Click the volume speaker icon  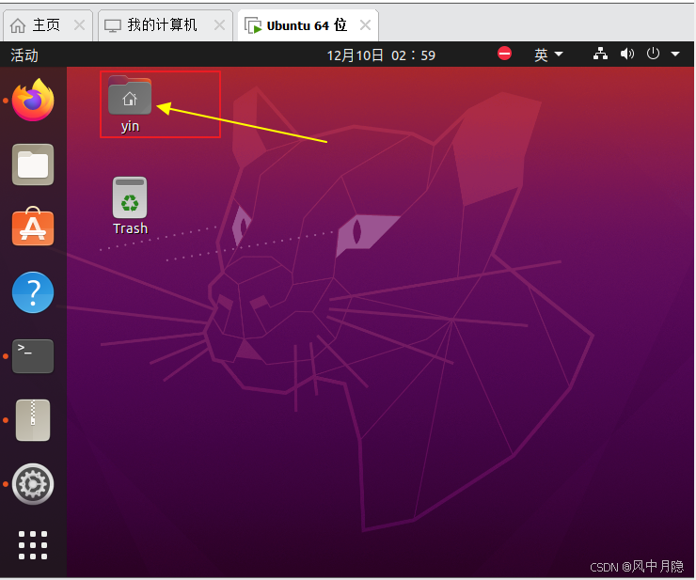tap(627, 55)
